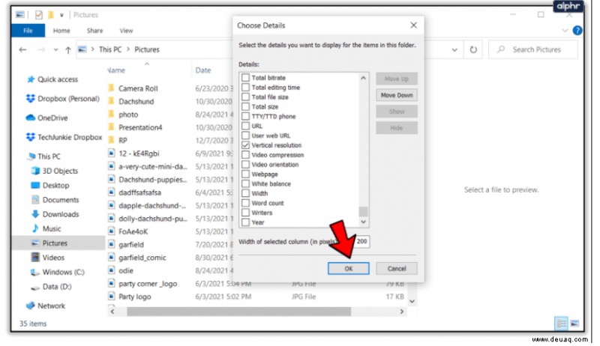The width and height of the screenshot is (600, 346).
Task: Click the garfield image file icon
Action: click(x=111, y=244)
